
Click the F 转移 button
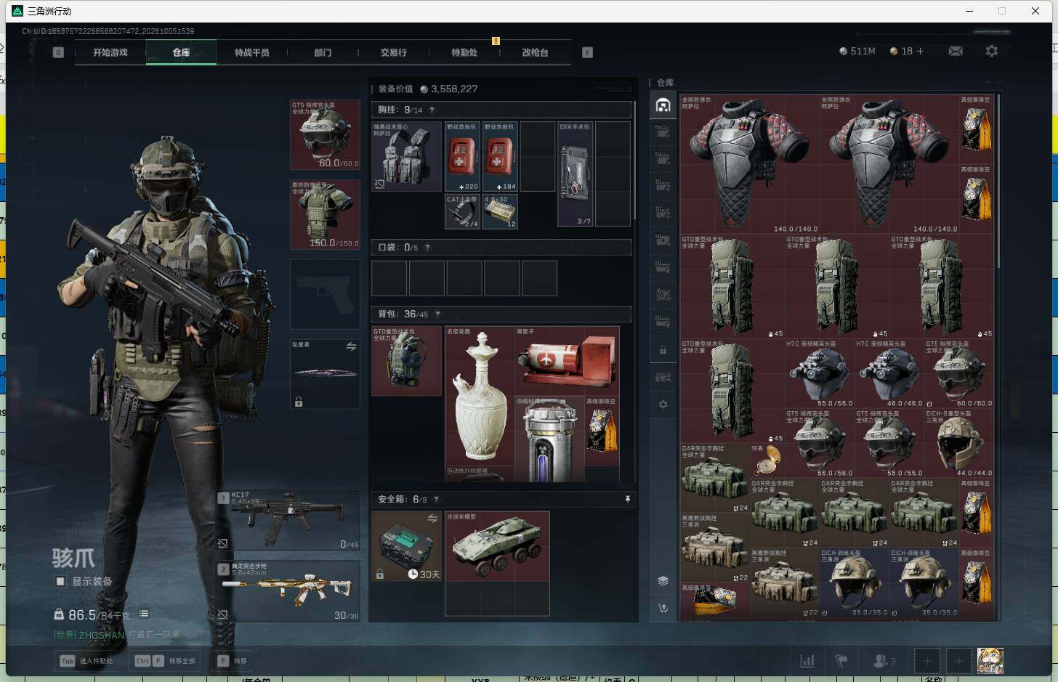(233, 661)
